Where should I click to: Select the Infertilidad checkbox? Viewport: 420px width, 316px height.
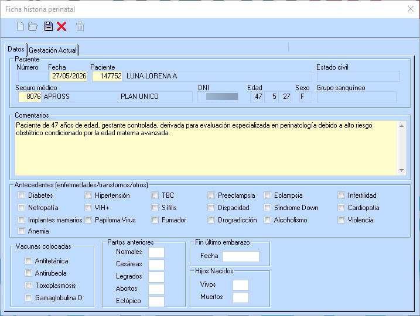(x=341, y=195)
